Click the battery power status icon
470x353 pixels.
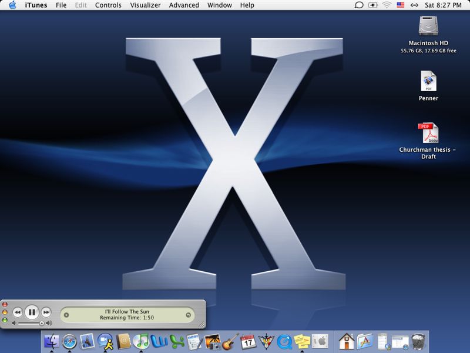[x=372, y=5]
